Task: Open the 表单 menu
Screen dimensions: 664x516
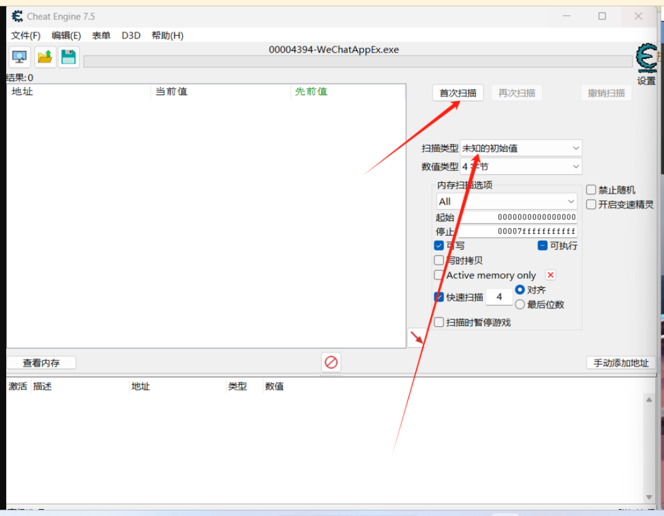Action: point(101,36)
